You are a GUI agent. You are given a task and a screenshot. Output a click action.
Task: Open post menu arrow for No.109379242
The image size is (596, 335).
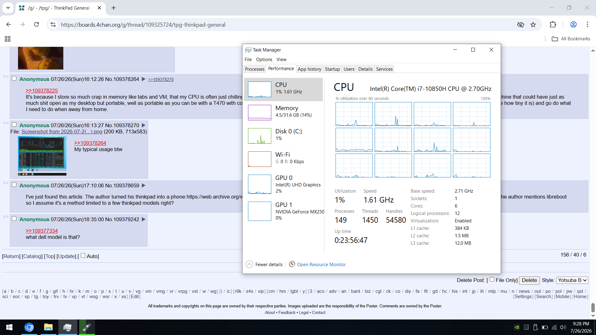tap(143, 219)
